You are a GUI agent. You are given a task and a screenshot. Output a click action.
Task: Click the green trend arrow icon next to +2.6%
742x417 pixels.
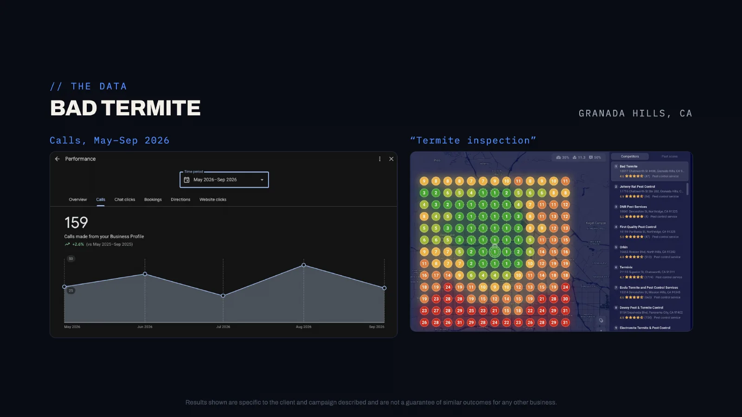67,244
